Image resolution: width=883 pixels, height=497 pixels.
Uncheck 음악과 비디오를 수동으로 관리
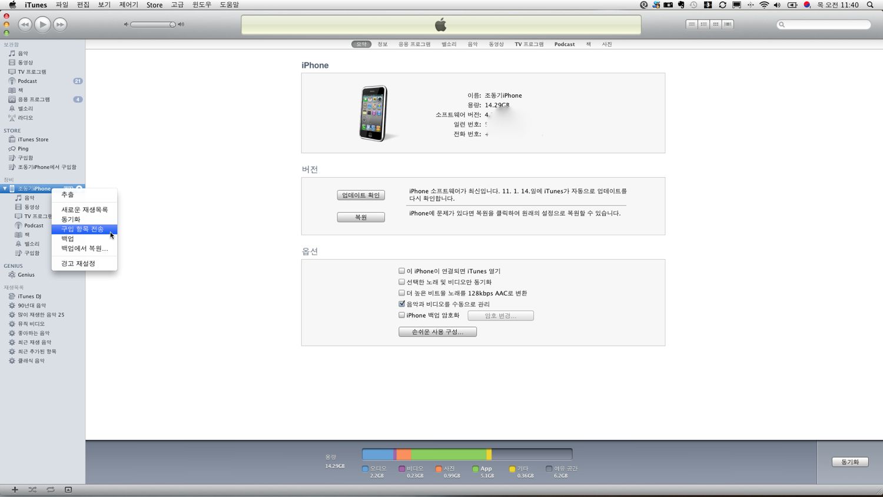click(401, 304)
